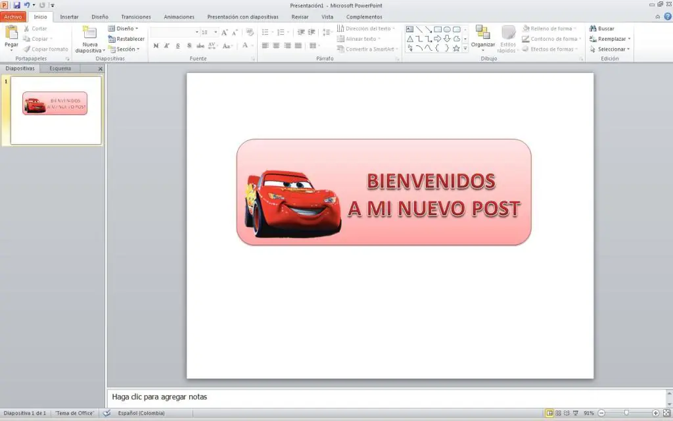Viewport: 673px width, 421px height.
Task: Close the slides pane with X
Action: click(101, 68)
